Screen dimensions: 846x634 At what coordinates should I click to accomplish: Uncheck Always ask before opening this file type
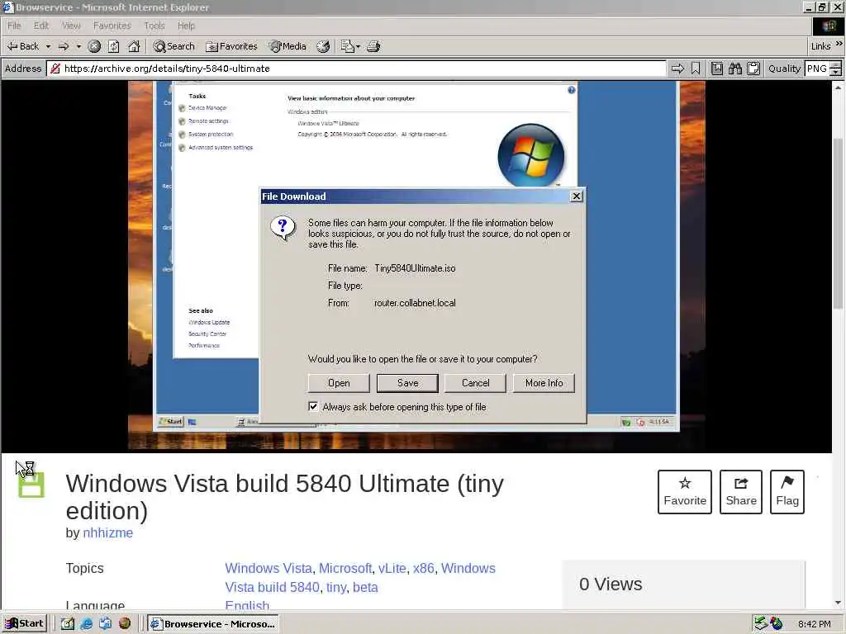(x=313, y=406)
